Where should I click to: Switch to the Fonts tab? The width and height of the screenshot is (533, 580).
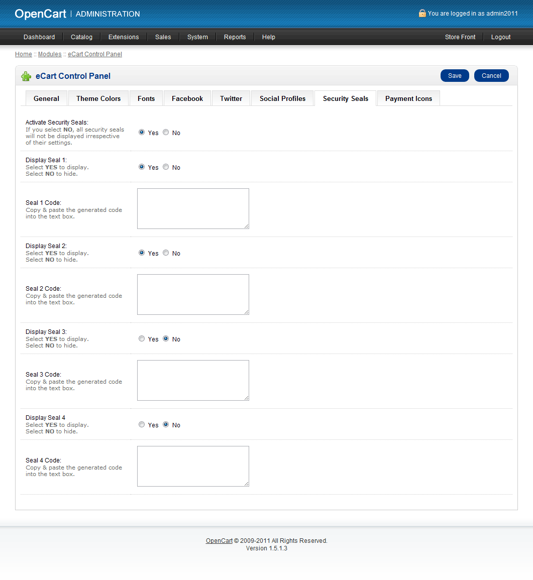146,98
